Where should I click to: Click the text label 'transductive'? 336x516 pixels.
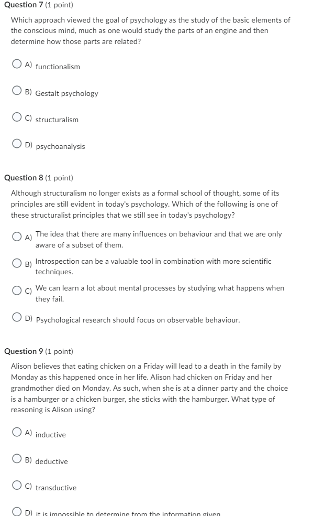pyautogui.click(x=57, y=488)
